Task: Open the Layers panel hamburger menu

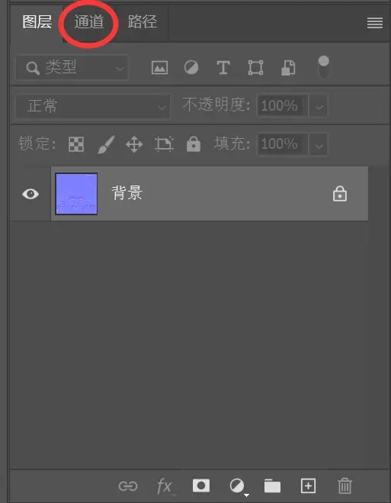Action: pos(375,23)
